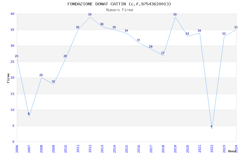Screen dimensions: 239x154
Task: Select the 2019 year label on x-axis
Action: [x=175, y=149]
